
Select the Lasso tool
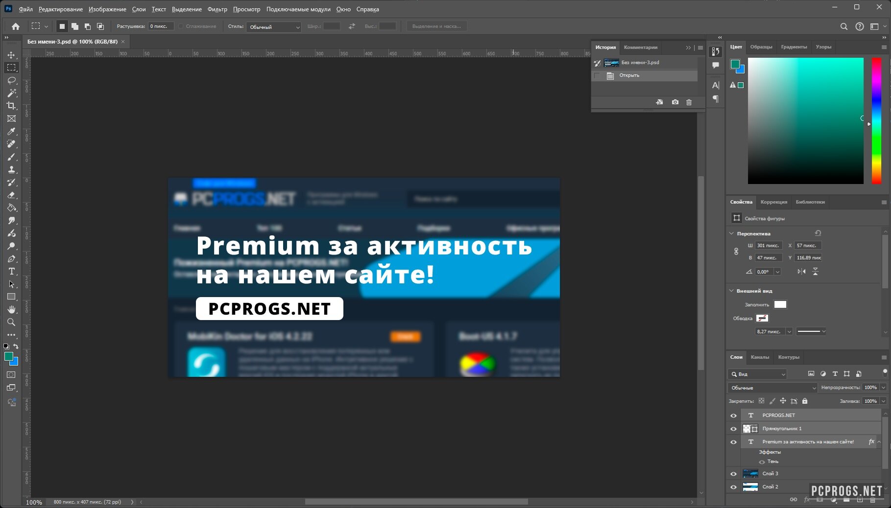click(11, 80)
